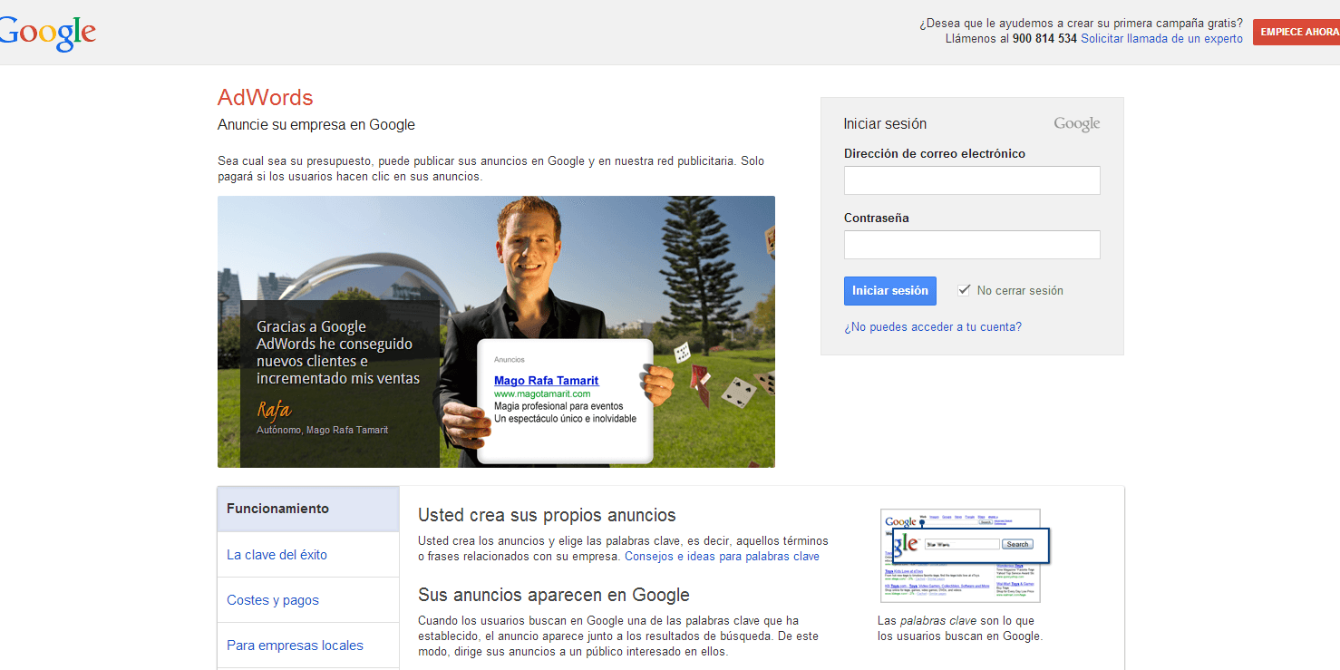
Task: Click the EMPIECE AHORA button
Action: 1300,31
